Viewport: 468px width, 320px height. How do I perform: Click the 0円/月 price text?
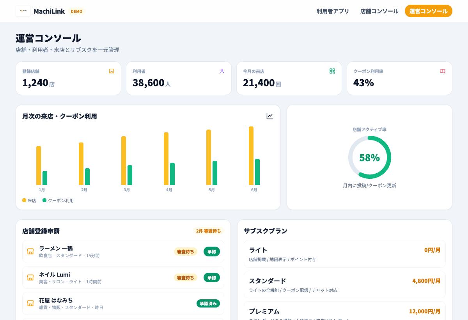tap(433, 250)
